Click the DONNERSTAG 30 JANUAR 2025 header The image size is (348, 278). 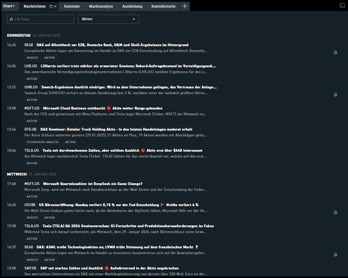(34, 35)
